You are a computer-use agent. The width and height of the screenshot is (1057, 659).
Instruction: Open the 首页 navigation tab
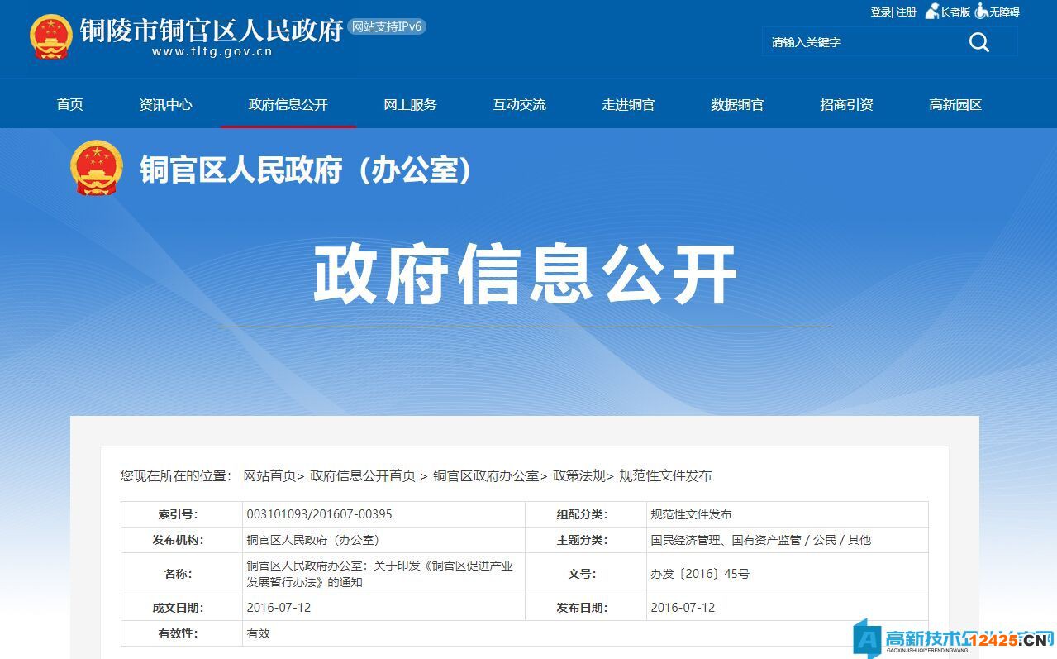pyautogui.click(x=69, y=104)
